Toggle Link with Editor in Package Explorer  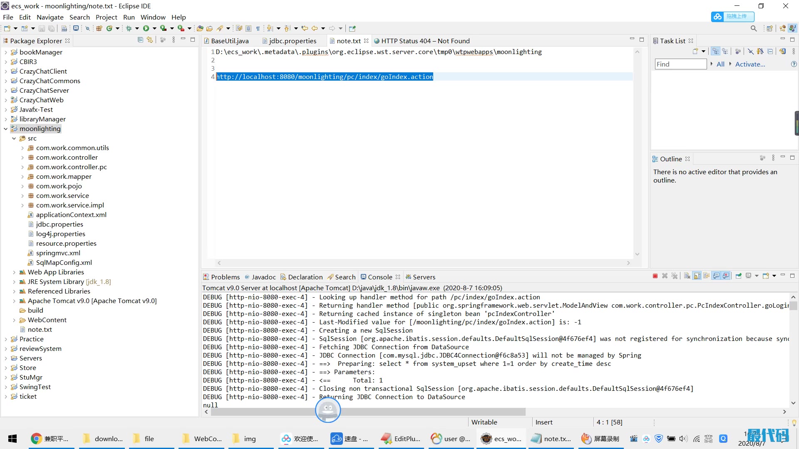[150, 40]
